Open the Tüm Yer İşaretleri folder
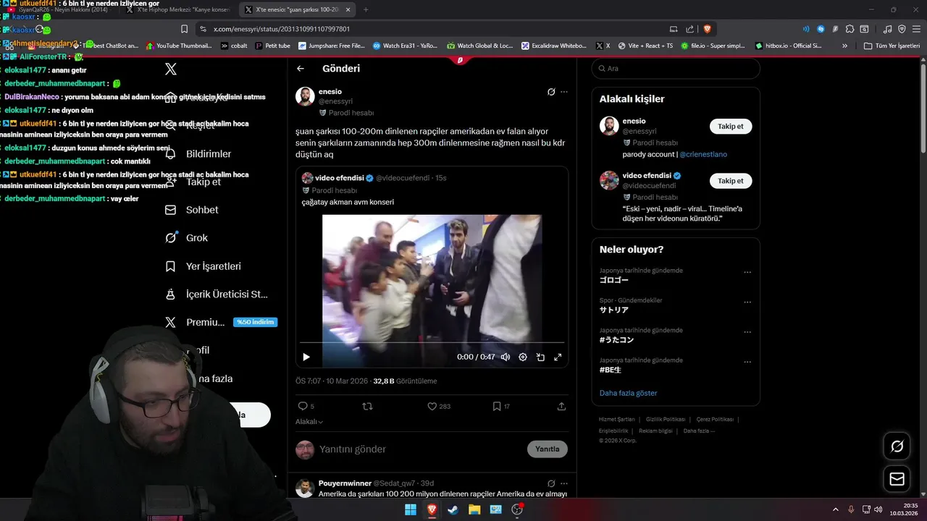The image size is (927, 521). point(892,46)
